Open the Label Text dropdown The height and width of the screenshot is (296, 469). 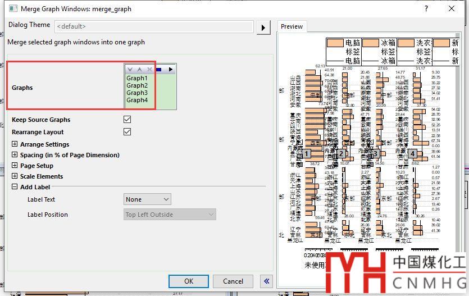coord(147,199)
